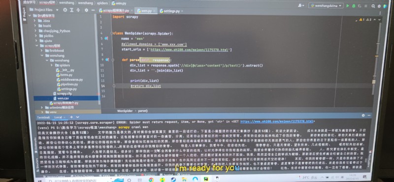Run the wenzhangdaima configuration
Viewport: 394px width, 182px height.
click(348, 5)
